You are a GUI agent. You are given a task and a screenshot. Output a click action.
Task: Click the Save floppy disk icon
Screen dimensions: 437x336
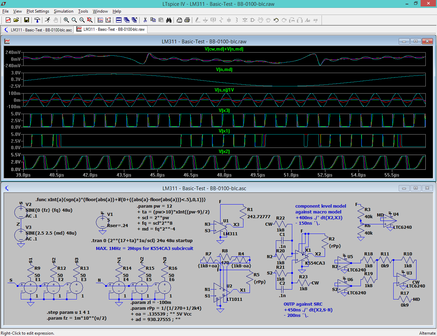click(26, 20)
